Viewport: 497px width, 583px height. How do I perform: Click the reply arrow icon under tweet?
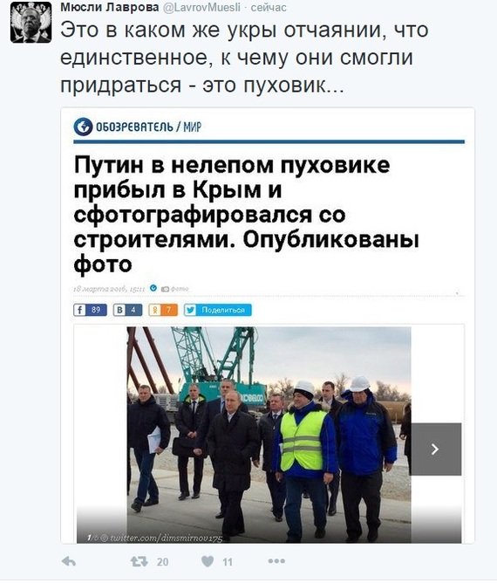[x=69, y=561]
